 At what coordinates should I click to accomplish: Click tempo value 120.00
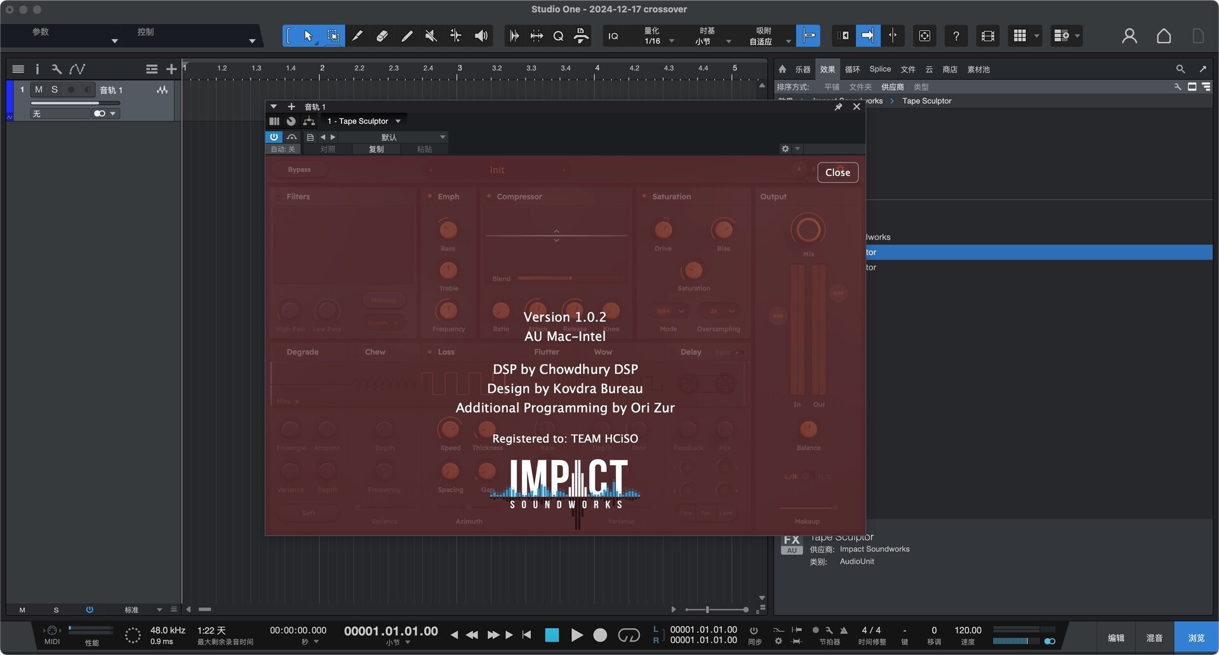point(968,630)
